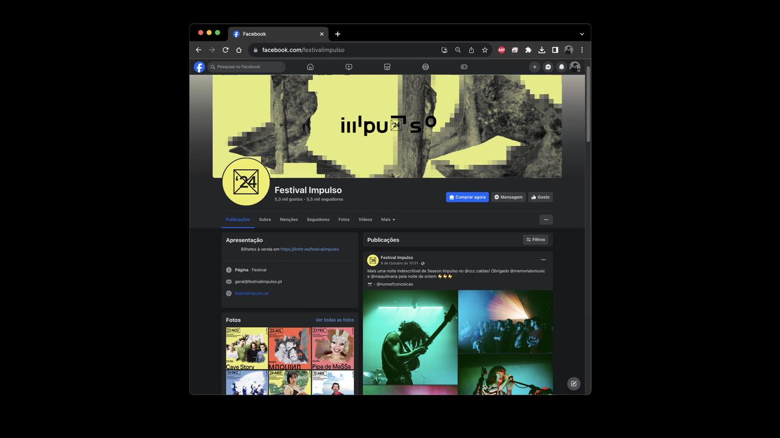Click the post's Festival Impulso avatar
The image size is (780, 438).
coord(373,260)
